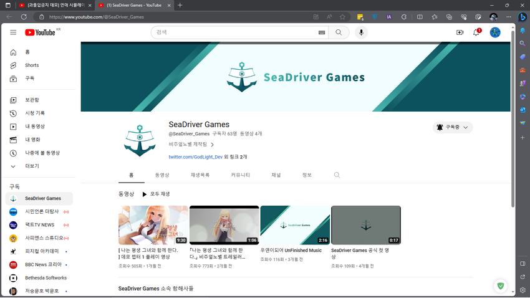The height and width of the screenshot is (298, 530).
Task: Select the 채널 channel tab
Action: pos(276,175)
